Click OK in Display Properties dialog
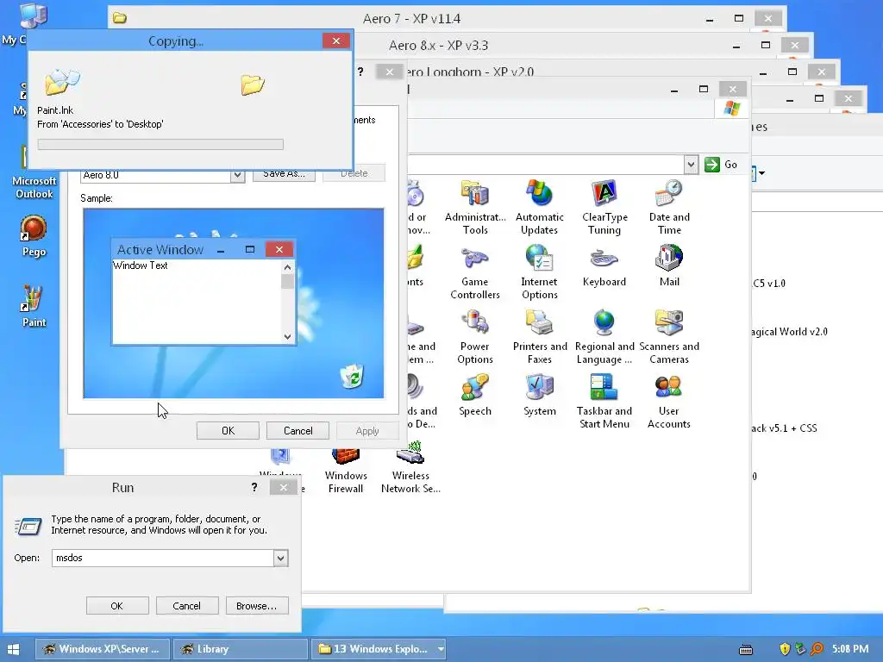This screenshot has height=662, width=883. coord(228,431)
